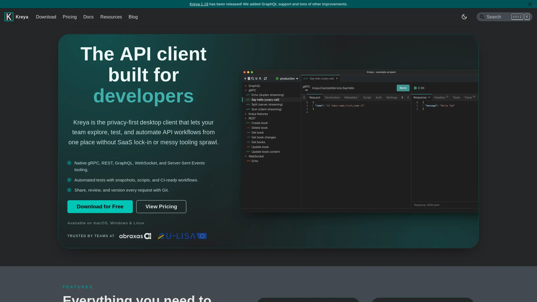Click the POST icon beside Create book
The width and height of the screenshot is (537, 302).
tap(248, 123)
